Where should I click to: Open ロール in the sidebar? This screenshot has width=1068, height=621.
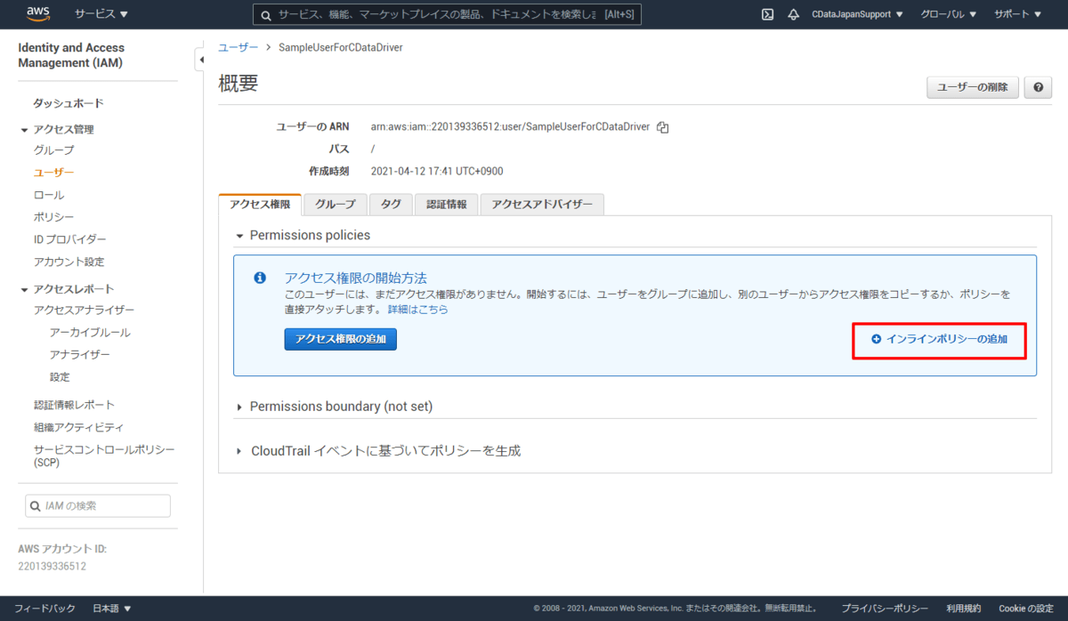point(49,195)
